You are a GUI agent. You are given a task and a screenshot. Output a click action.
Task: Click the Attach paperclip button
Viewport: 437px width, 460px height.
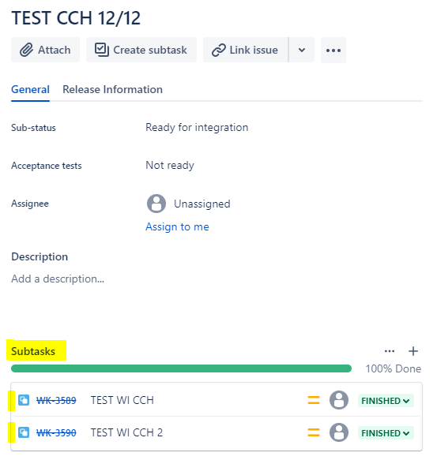pos(45,50)
